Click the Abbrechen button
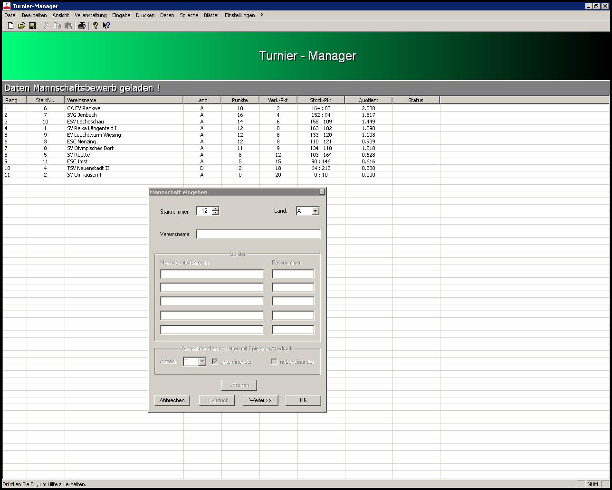 point(172,400)
